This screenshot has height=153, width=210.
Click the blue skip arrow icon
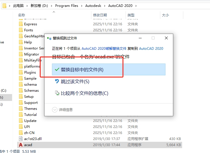click(x=57, y=81)
